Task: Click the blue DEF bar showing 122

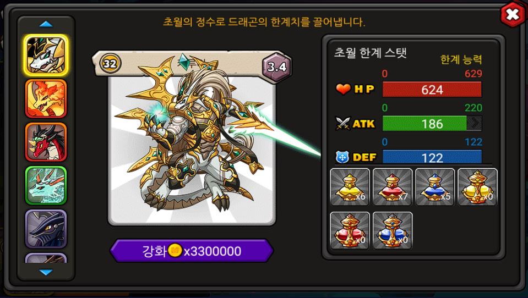Action: pos(432,157)
